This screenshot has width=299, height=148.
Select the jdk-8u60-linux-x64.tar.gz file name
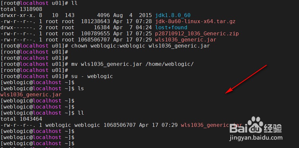pos(195,21)
